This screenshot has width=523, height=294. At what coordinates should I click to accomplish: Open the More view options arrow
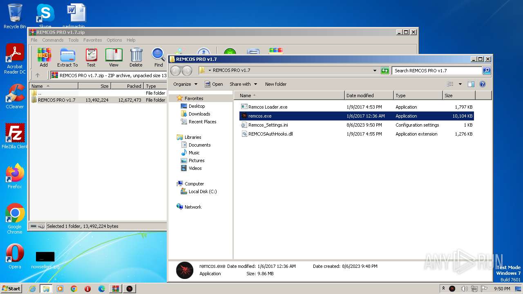(460, 84)
